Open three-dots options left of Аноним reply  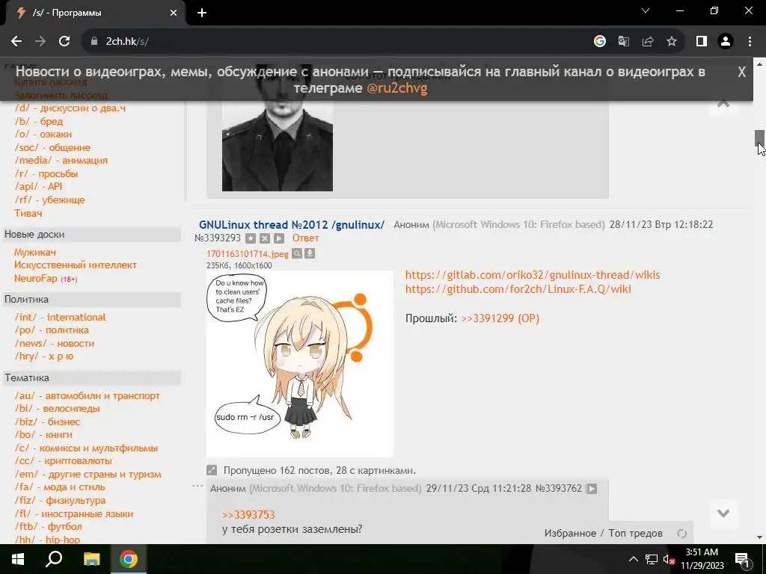point(197,486)
